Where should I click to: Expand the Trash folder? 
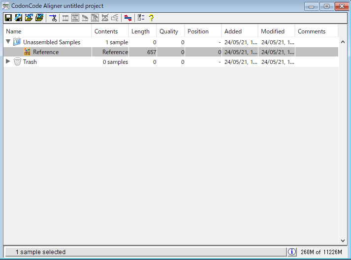click(x=8, y=62)
